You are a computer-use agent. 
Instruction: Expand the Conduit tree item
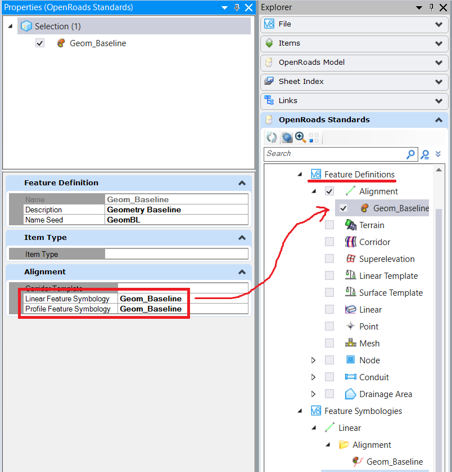pos(313,377)
